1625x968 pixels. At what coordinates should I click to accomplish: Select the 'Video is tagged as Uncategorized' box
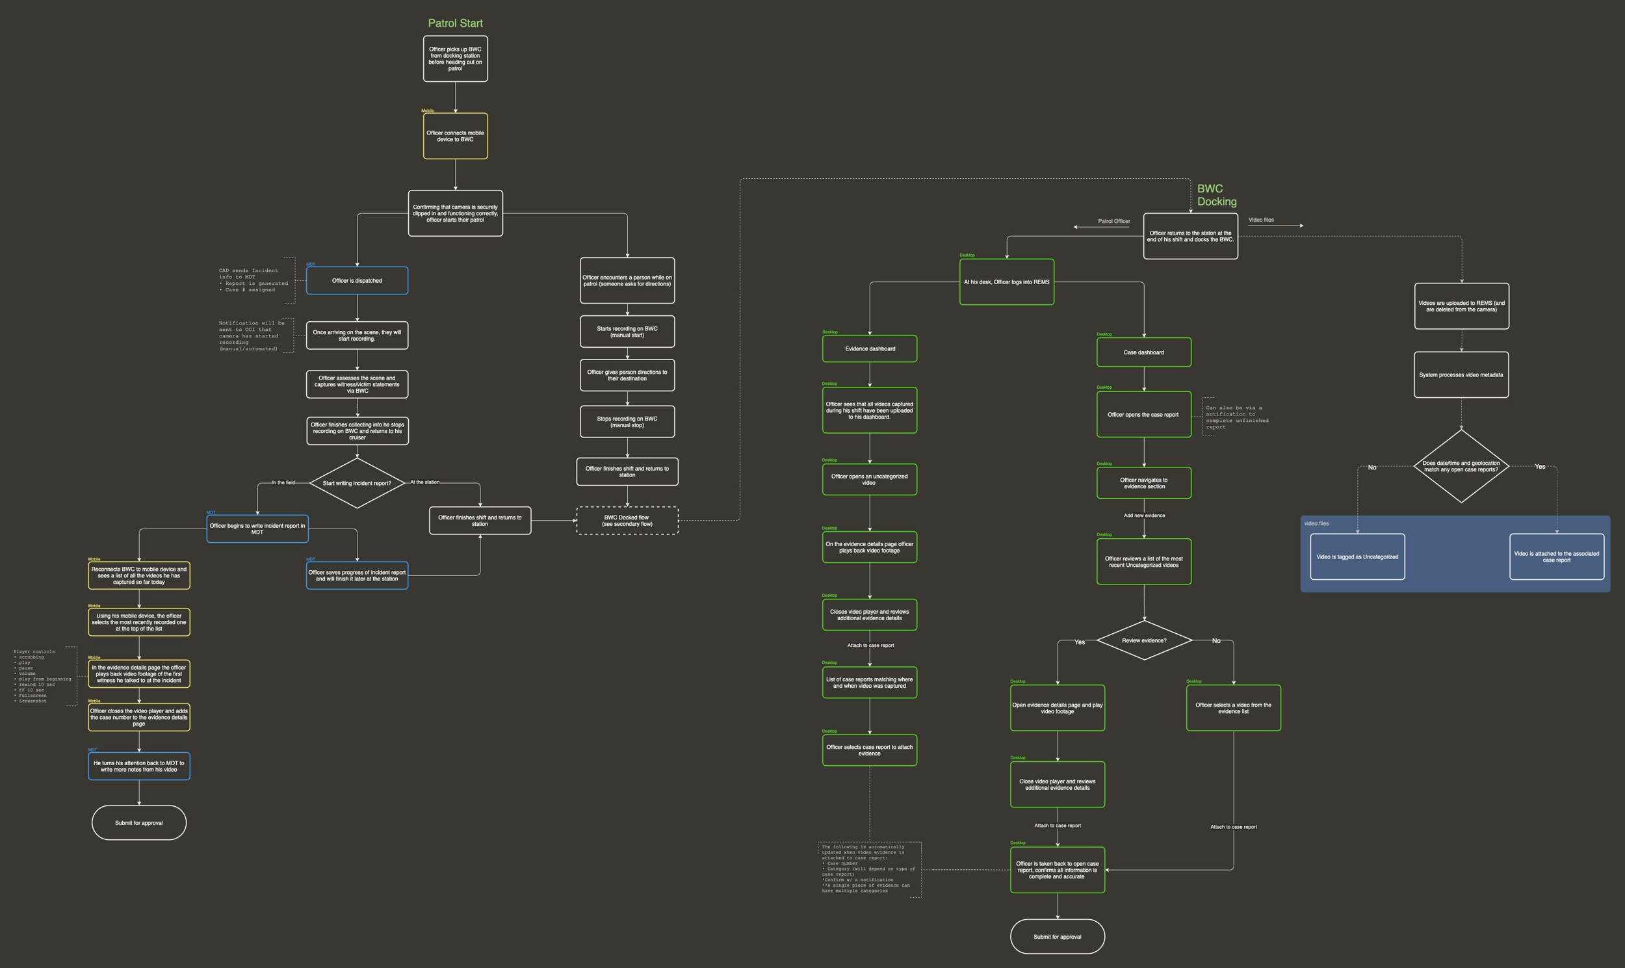[1357, 557]
